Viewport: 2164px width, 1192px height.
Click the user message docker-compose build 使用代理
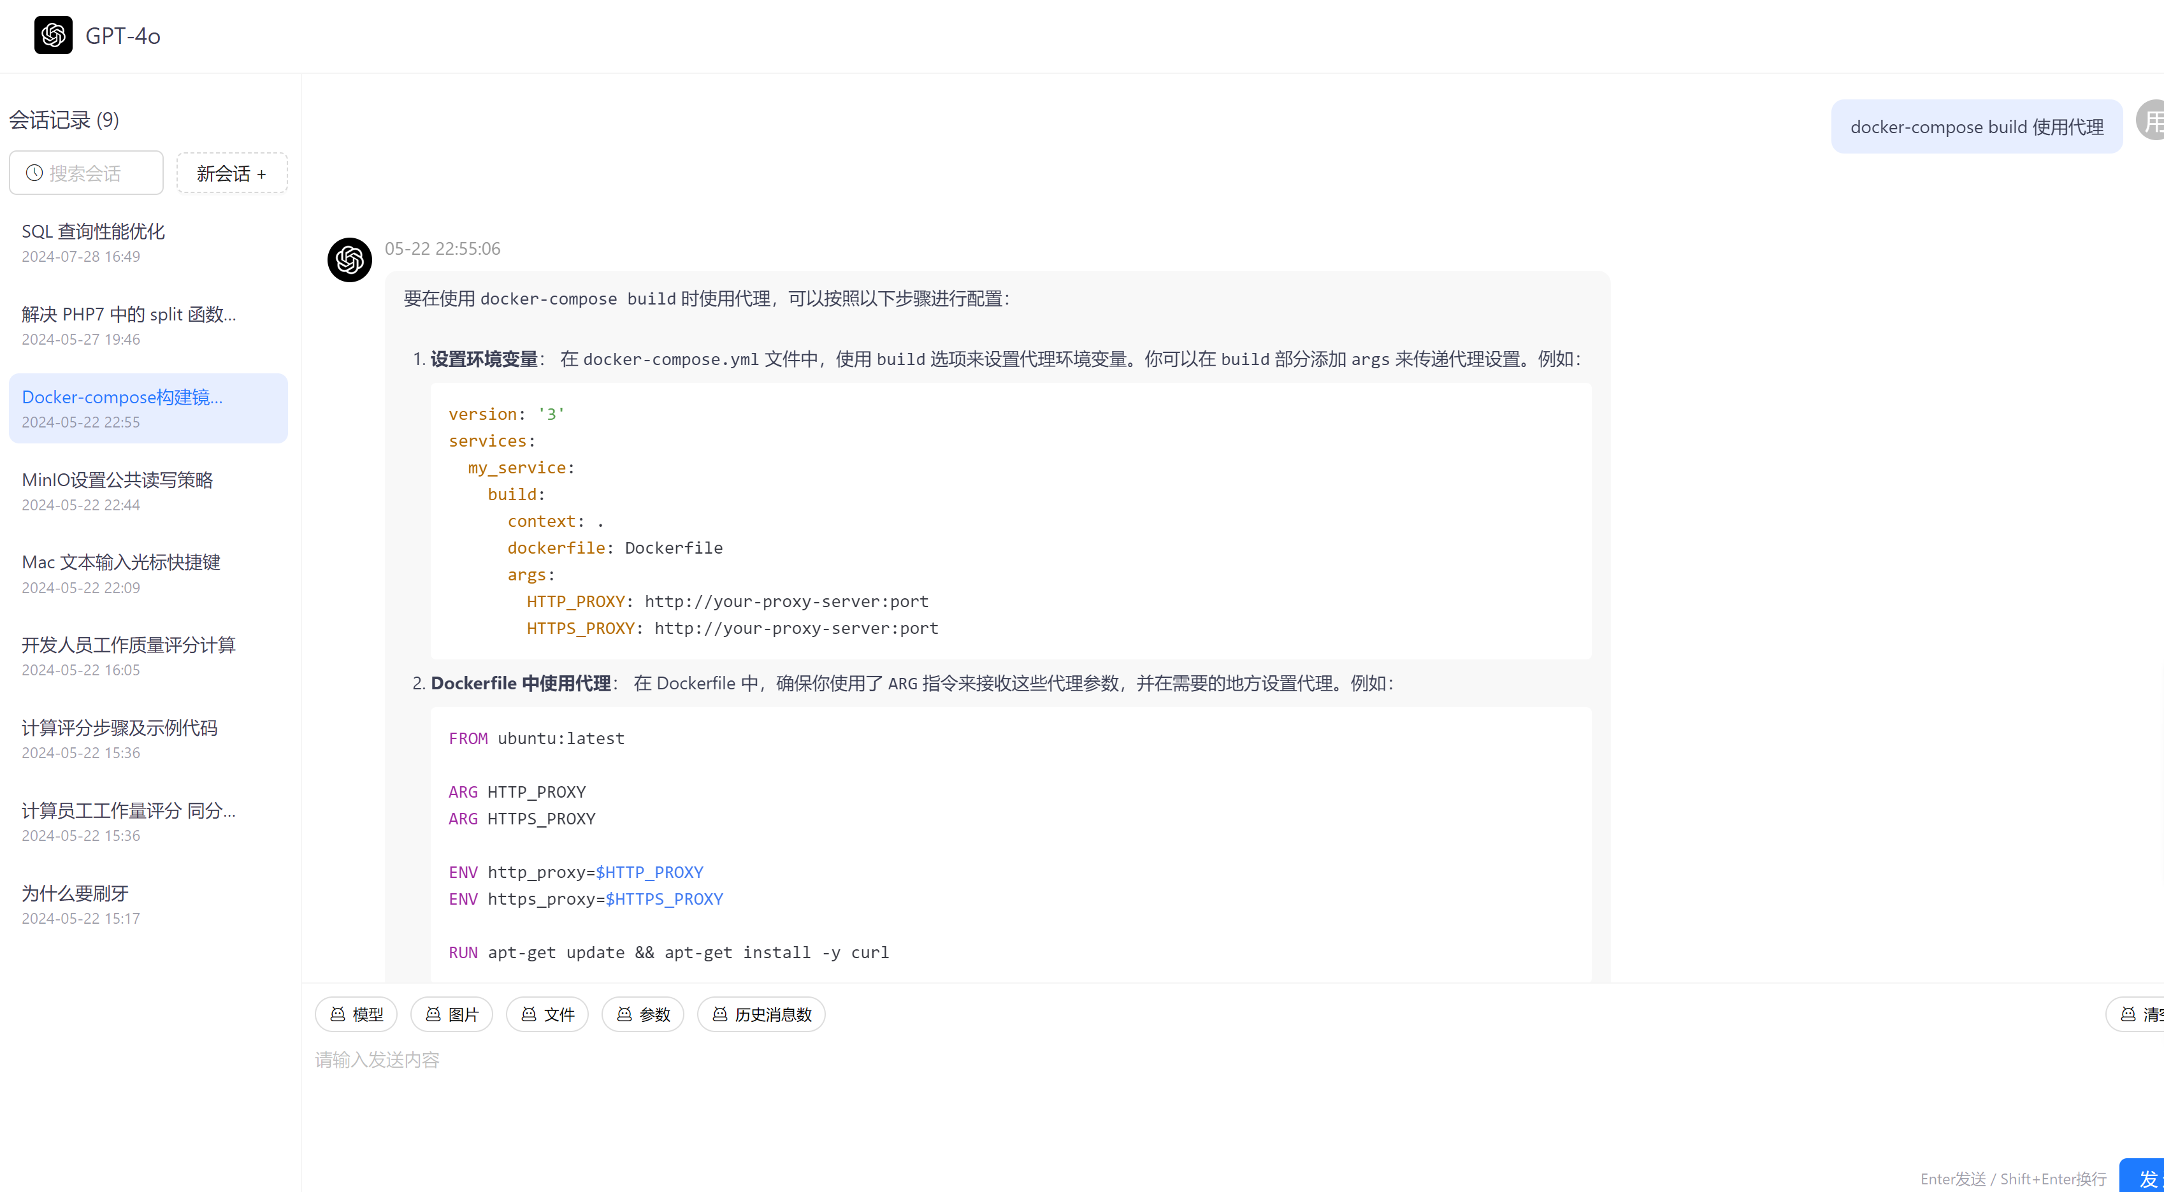pos(1977,127)
